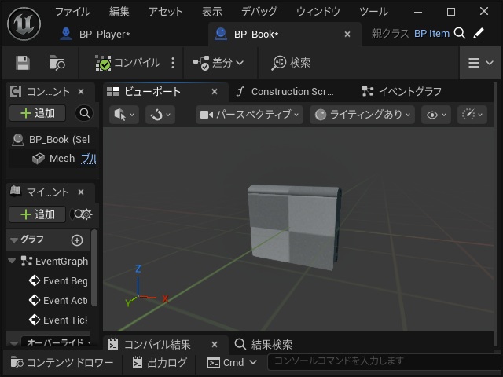Select Event Tick entry
503x377 pixels.
point(57,320)
